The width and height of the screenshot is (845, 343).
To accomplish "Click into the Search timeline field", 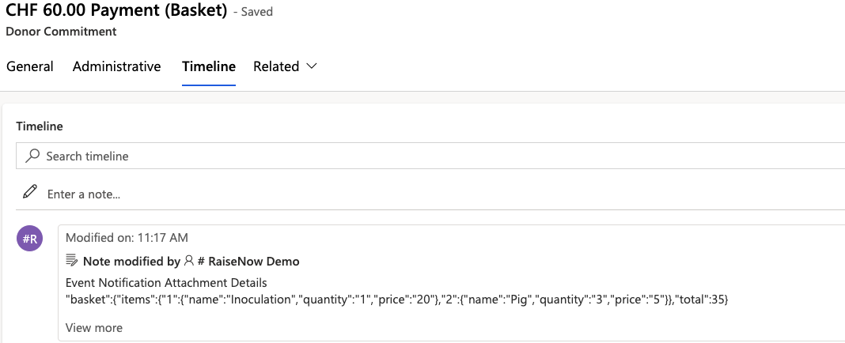I will [430, 156].
